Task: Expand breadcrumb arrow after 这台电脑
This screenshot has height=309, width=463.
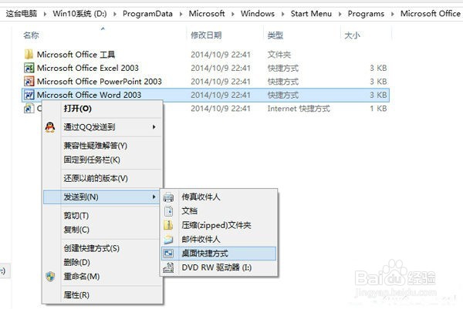Action: (45, 14)
